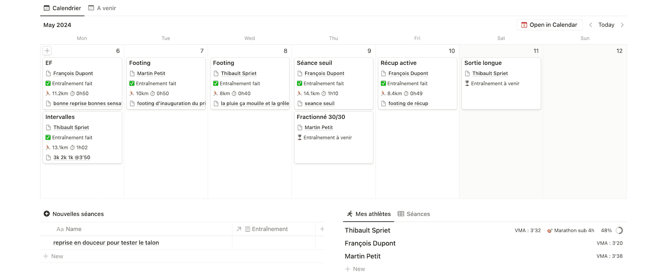Viewport: 667px width, 280px height.
Task: Select the Calendrier tab
Action: coord(62,8)
